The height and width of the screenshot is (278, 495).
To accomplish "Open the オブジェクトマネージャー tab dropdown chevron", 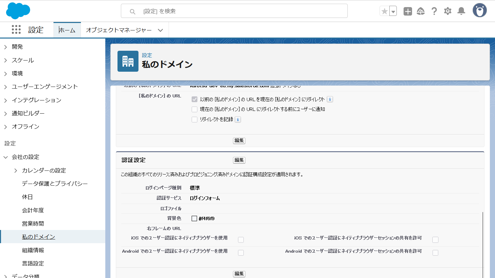I will pos(160,30).
